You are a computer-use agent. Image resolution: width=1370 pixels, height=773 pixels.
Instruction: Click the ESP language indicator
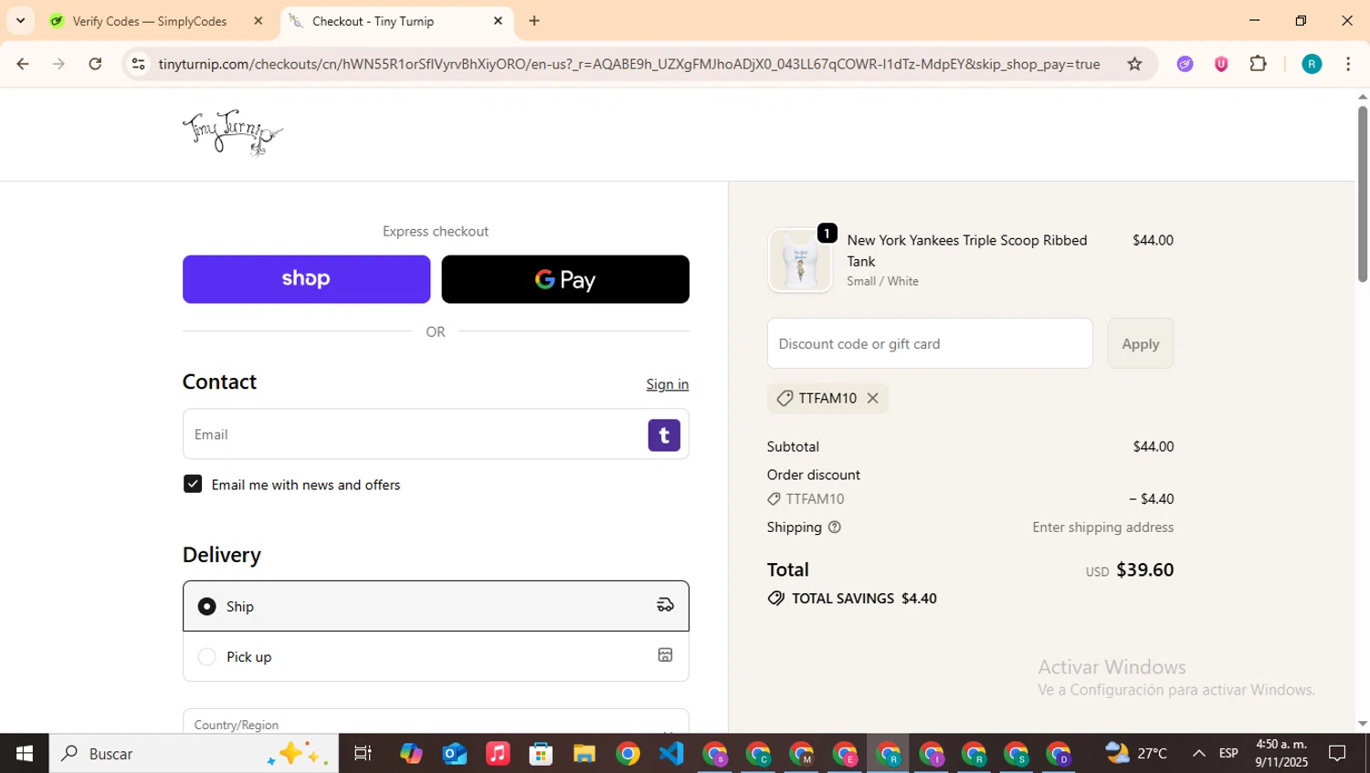pos(1228,754)
